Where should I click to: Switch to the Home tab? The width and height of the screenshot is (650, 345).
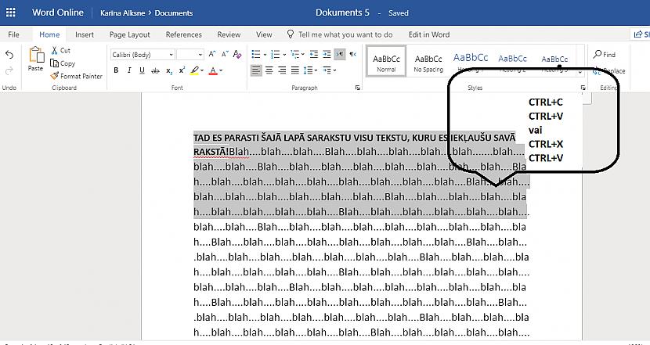(49, 34)
